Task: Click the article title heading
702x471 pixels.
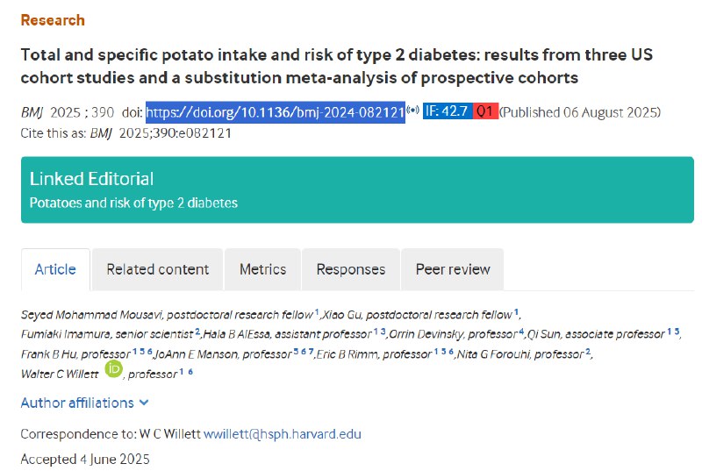Action: click(336, 66)
